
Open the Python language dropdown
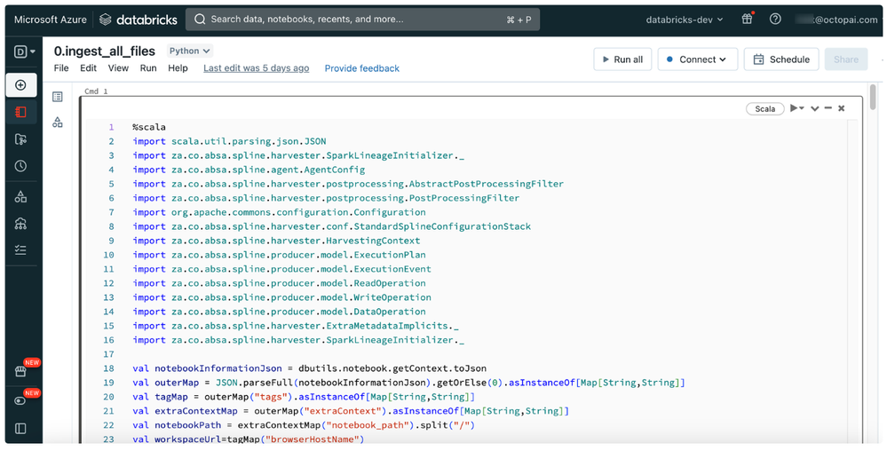pyautogui.click(x=190, y=51)
